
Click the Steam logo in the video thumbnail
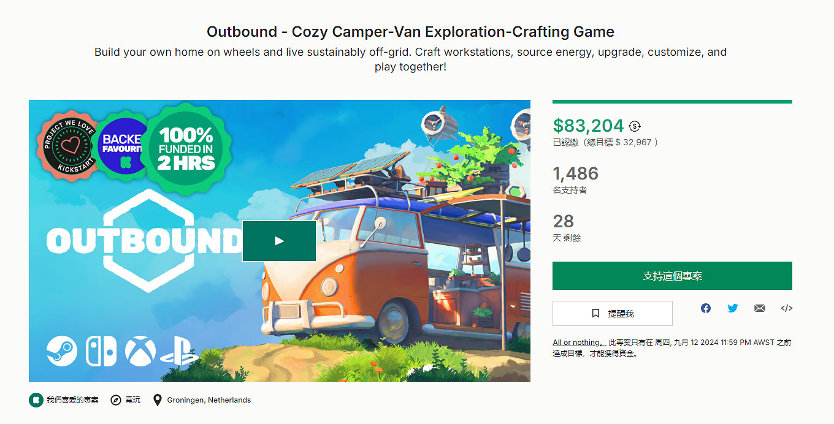62,352
